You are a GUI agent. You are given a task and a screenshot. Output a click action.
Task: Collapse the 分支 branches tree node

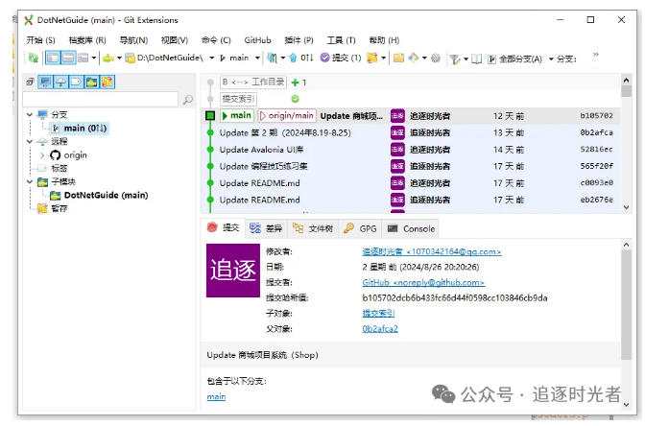29,114
